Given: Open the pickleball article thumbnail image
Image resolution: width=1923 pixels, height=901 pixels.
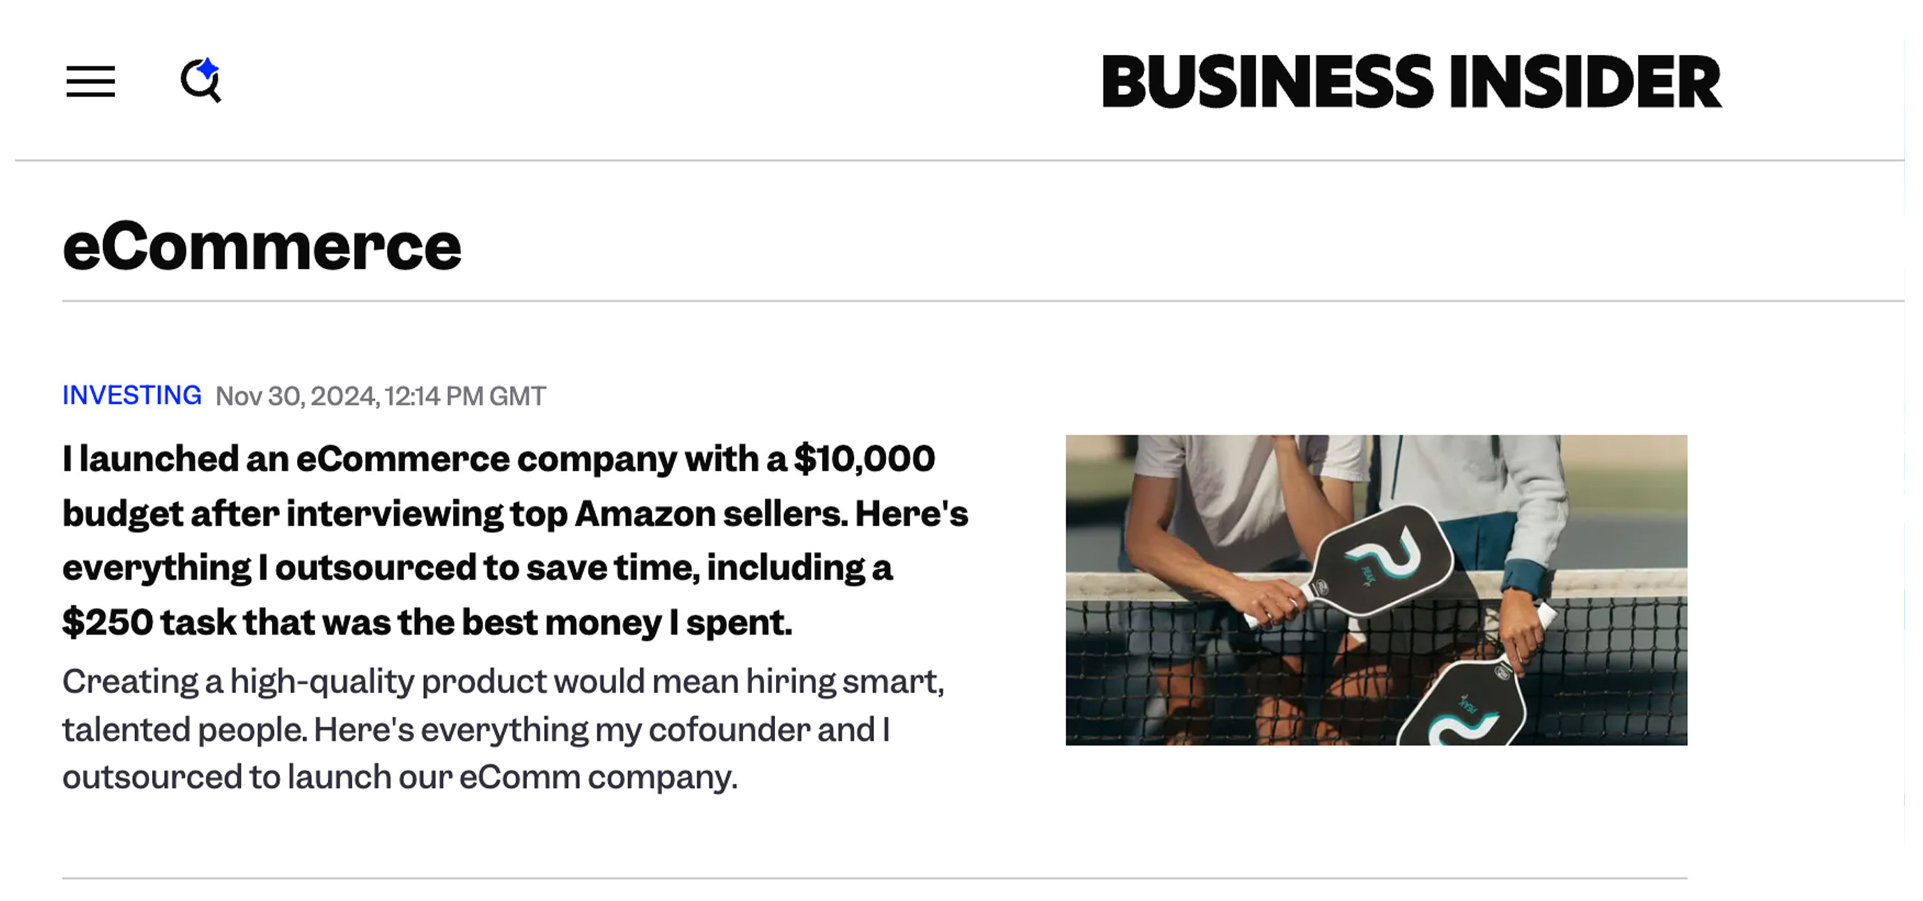Looking at the screenshot, I should pyautogui.click(x=1376, y=590).
